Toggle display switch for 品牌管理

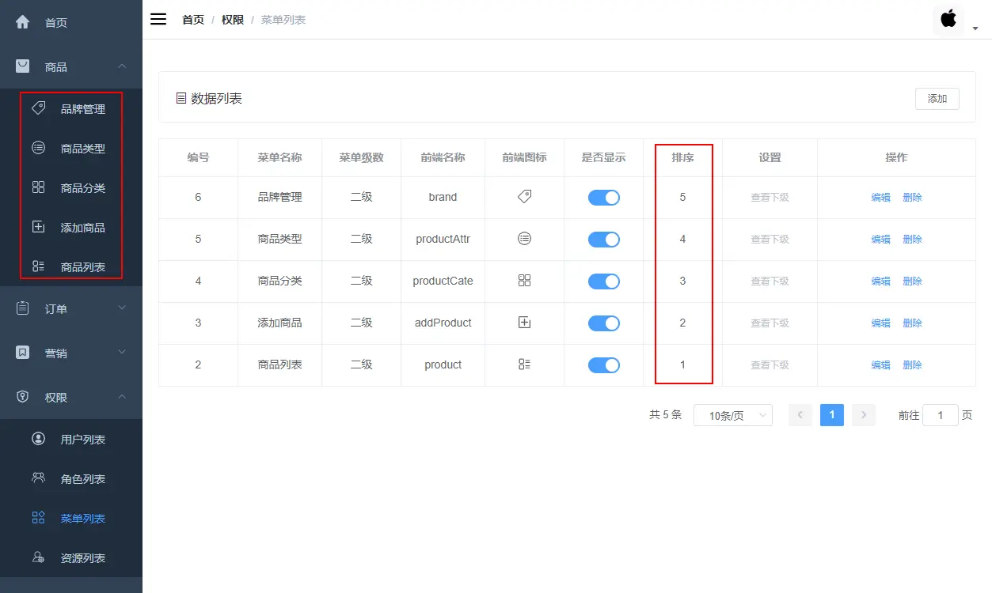[603, 198]
